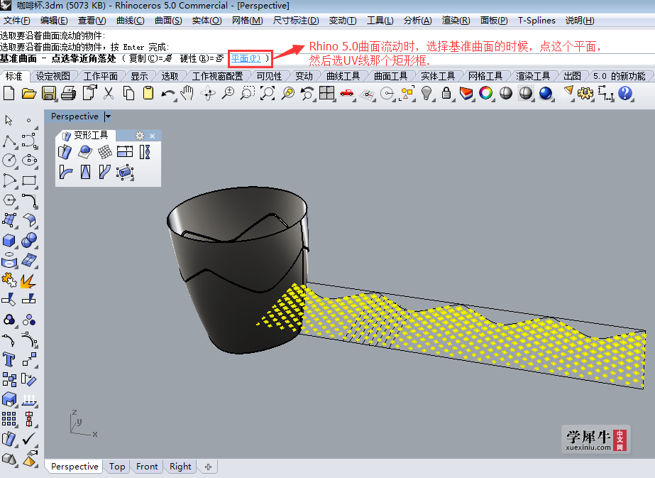Screen dimensions: 655x478
Task: Open the 变动(T) menu
Action: click(x=343, y=21)
